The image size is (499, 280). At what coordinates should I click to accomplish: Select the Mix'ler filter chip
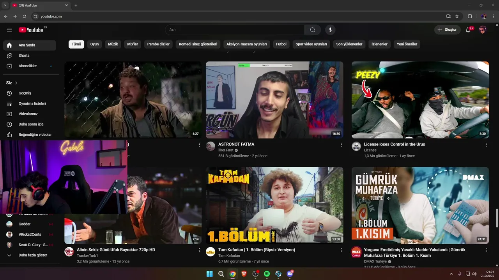[133, 44]
